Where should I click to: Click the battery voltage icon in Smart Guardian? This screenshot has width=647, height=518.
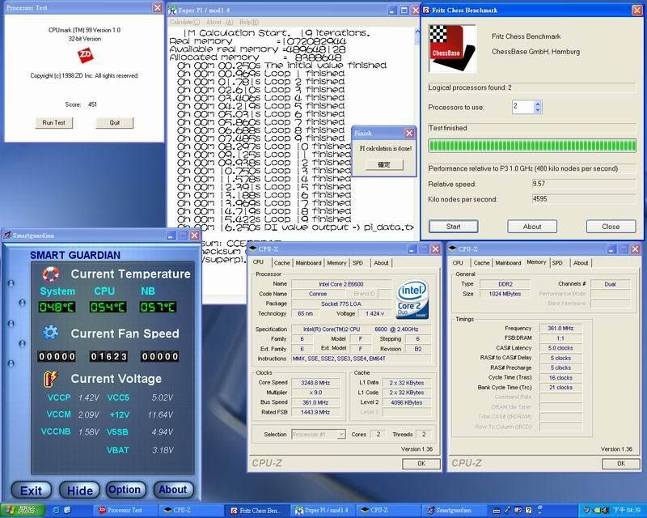point(51,378)
